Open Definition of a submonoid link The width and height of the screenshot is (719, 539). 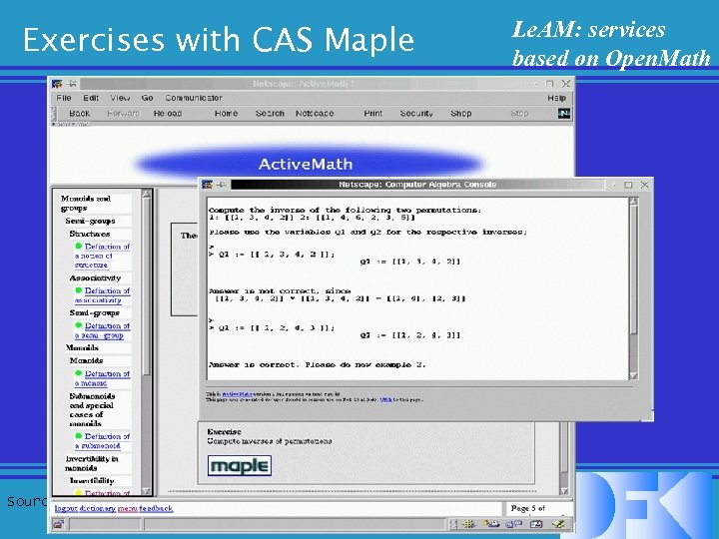click(102, 441)
